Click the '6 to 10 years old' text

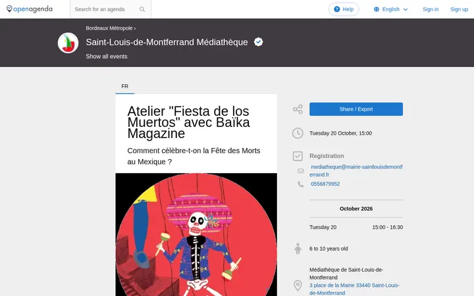tap(329, 249)
